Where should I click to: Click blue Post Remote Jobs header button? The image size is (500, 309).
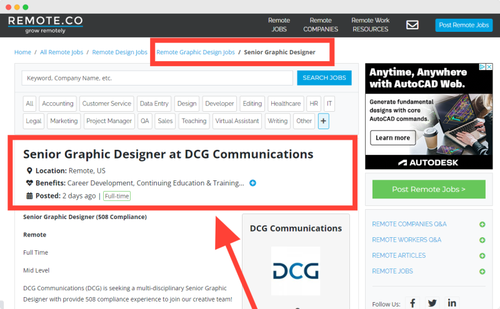(x=464, y=25)
